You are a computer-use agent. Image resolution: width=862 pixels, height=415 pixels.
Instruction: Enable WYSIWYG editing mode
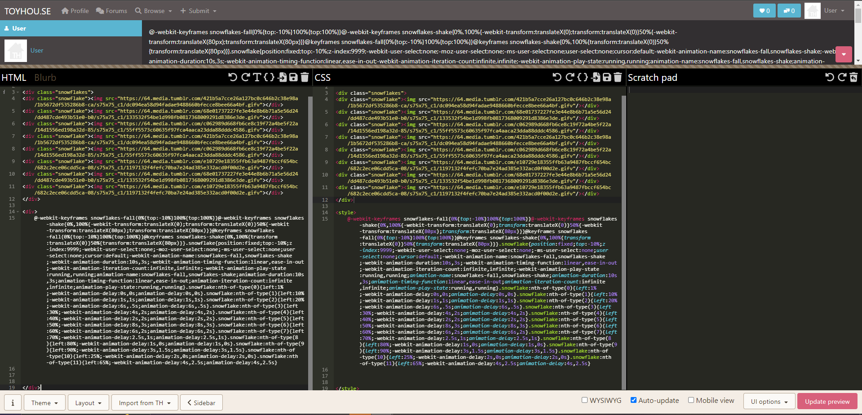(x=584, y=400)
